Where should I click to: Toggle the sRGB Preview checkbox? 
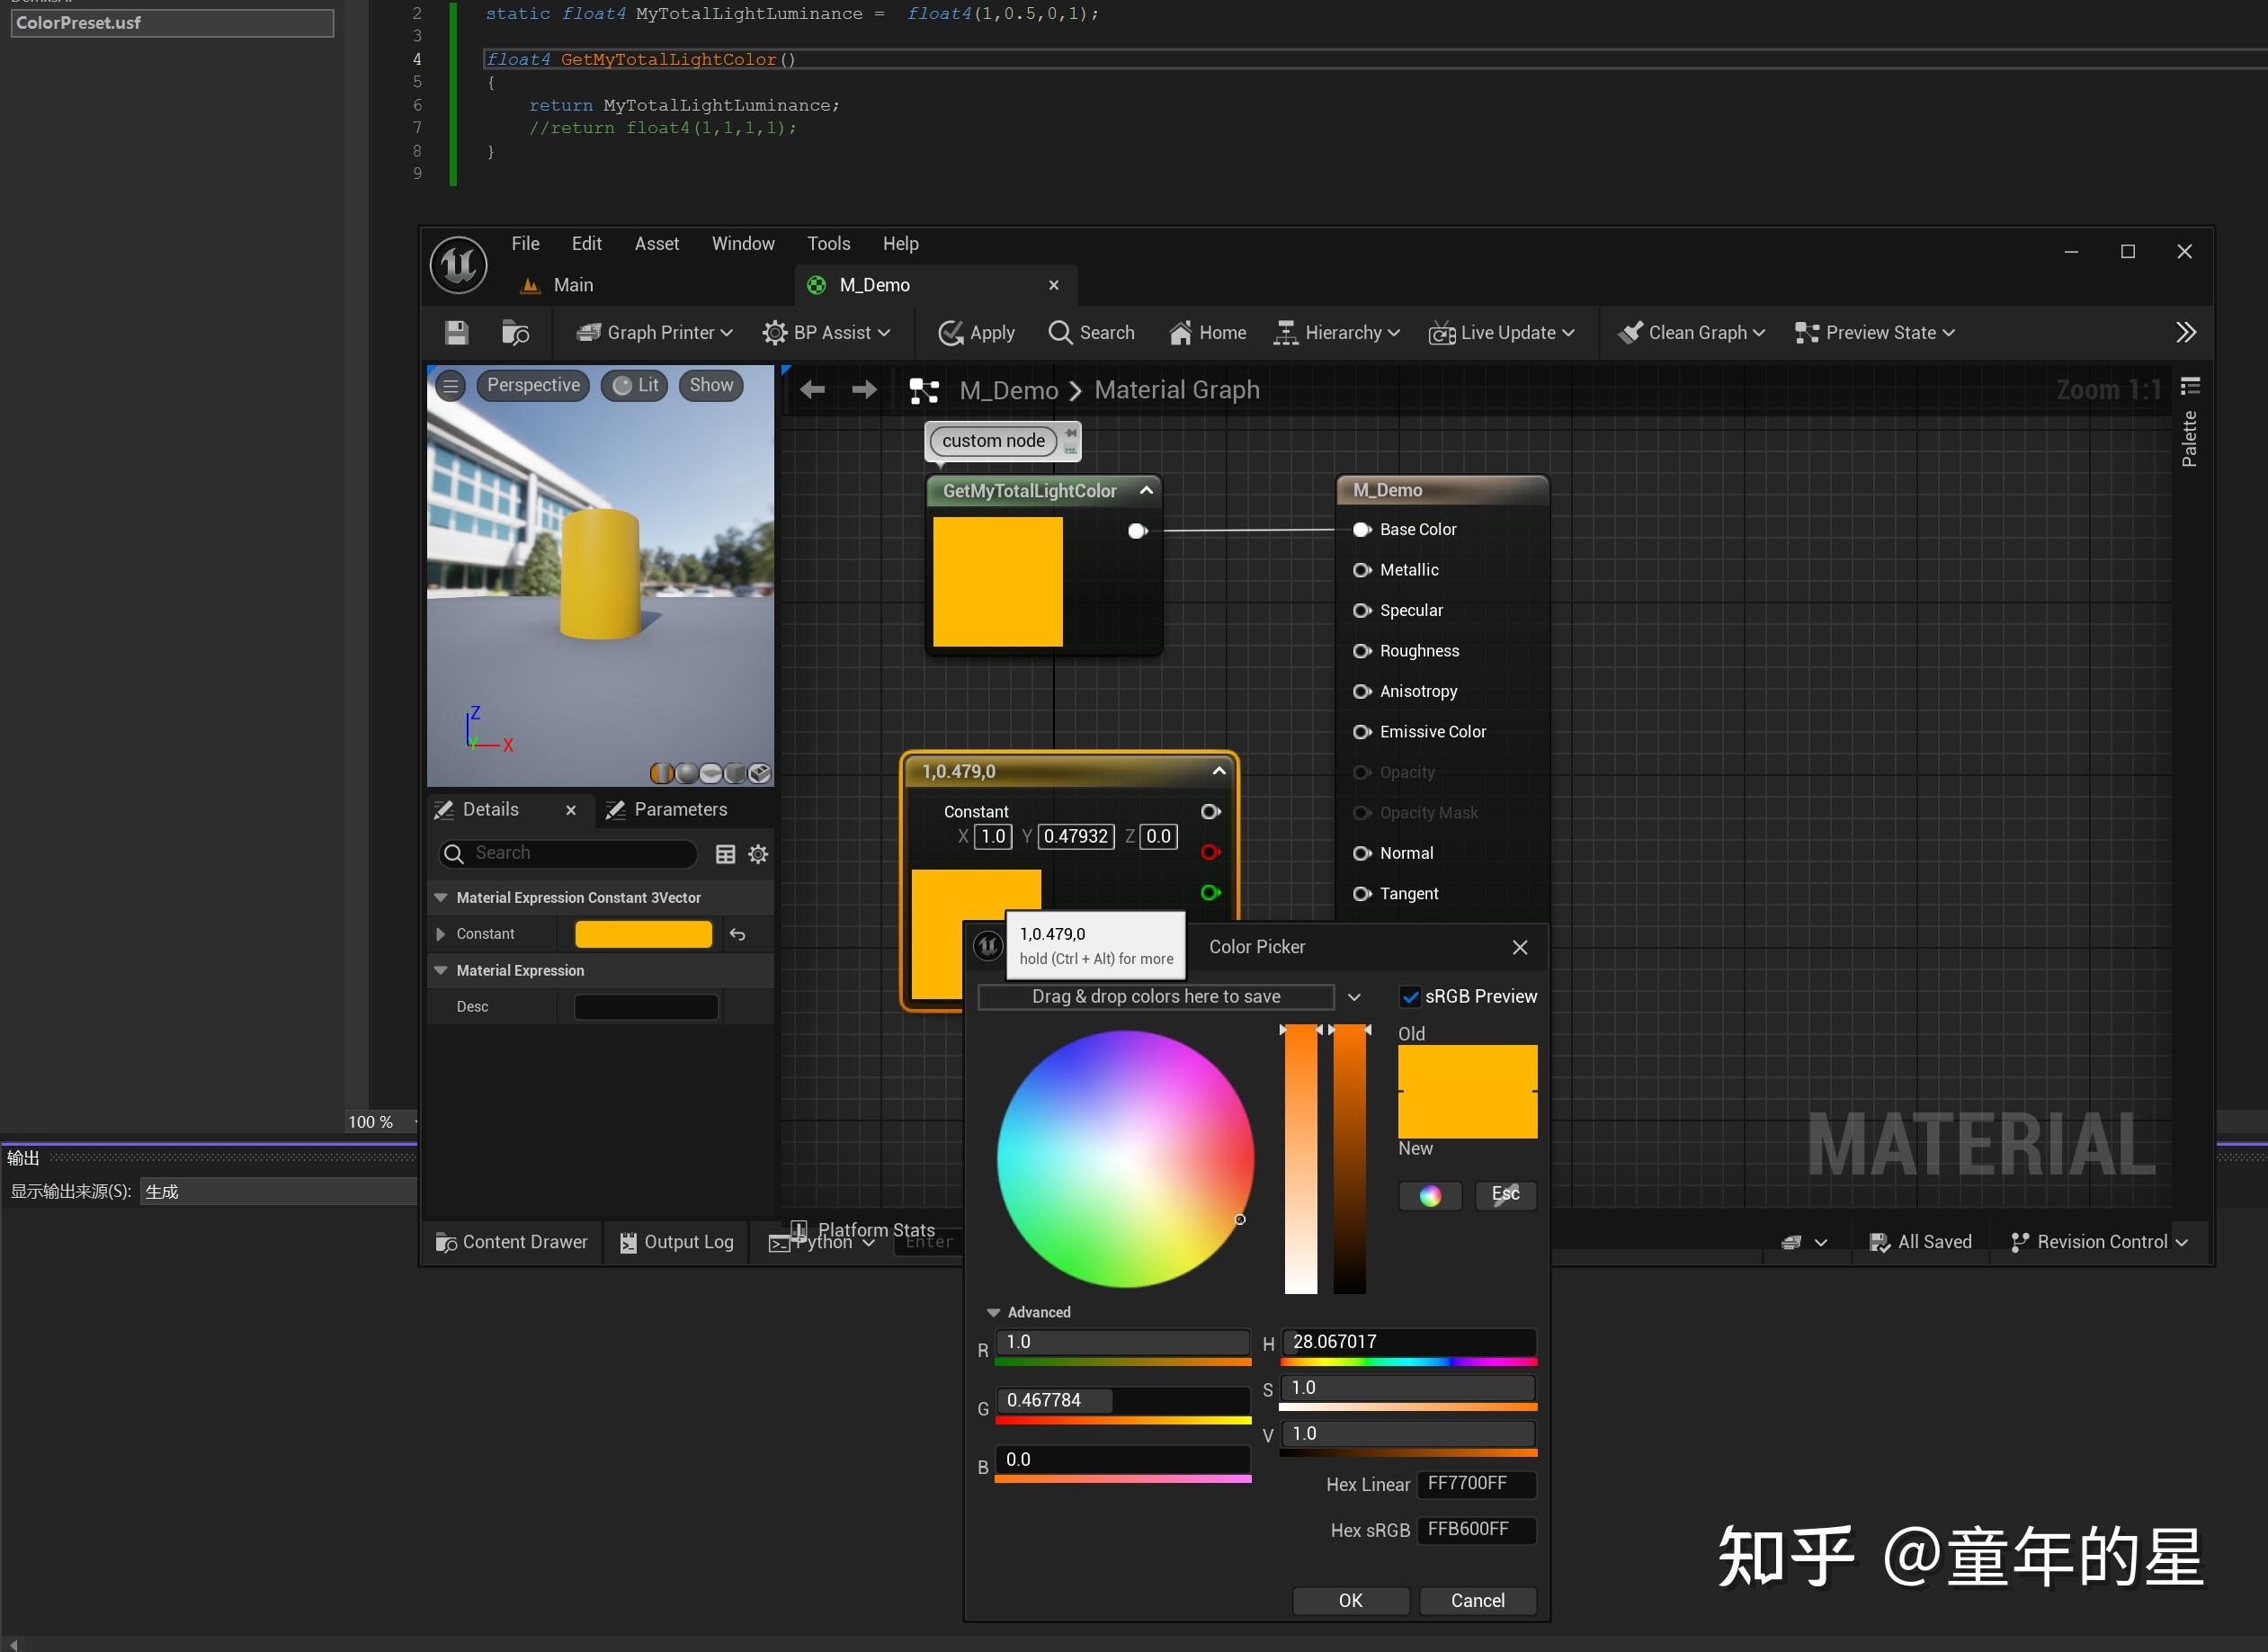tap(1410, 997)
